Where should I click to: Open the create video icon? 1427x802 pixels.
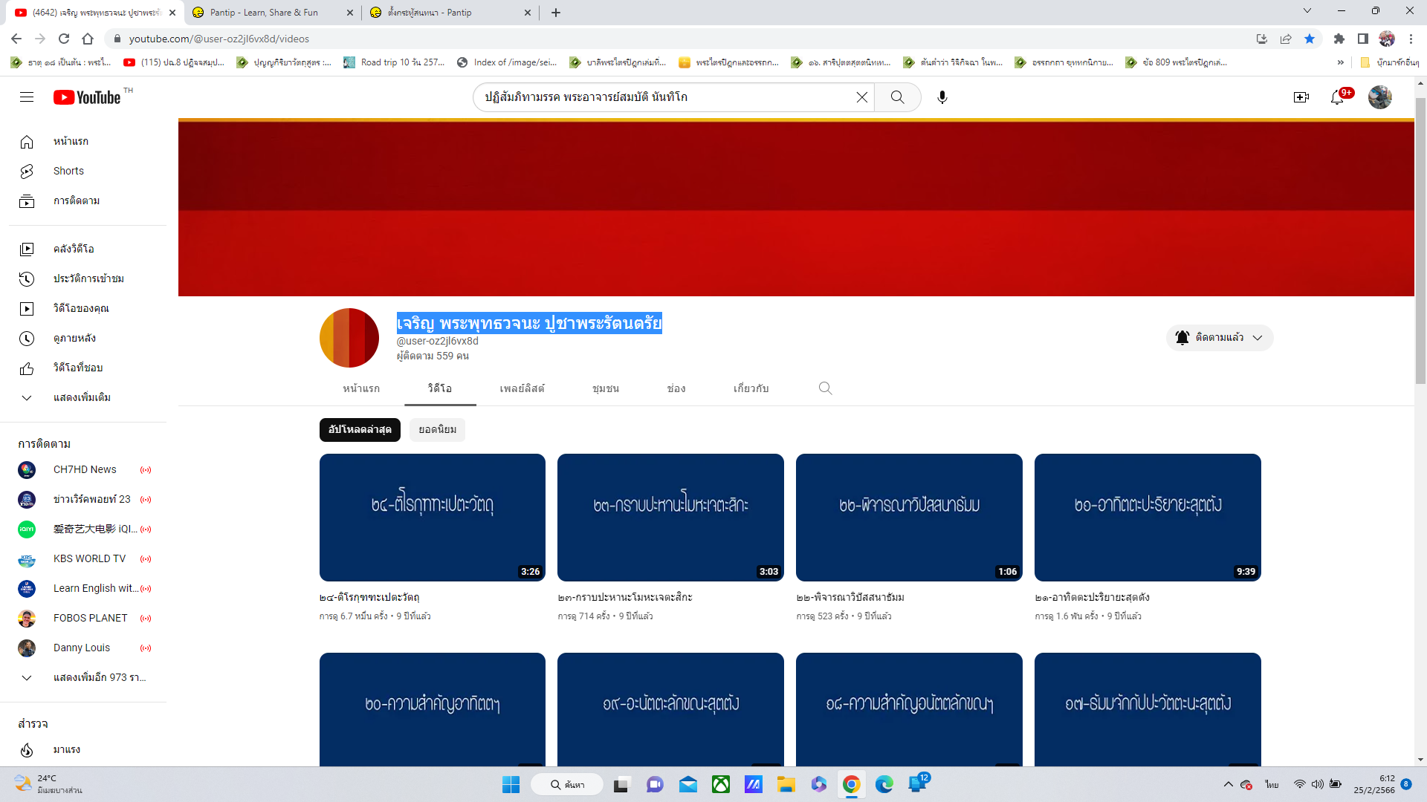[x=1301, y=97]
